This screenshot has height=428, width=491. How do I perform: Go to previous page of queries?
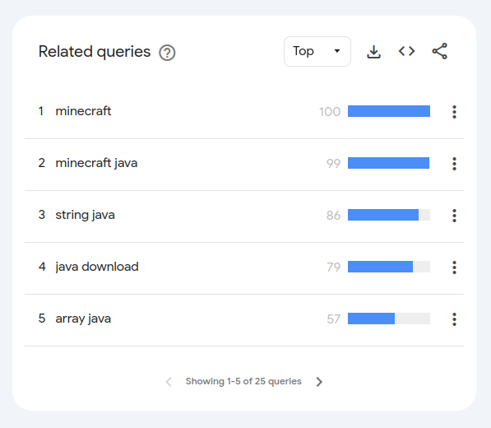(169, 382)
